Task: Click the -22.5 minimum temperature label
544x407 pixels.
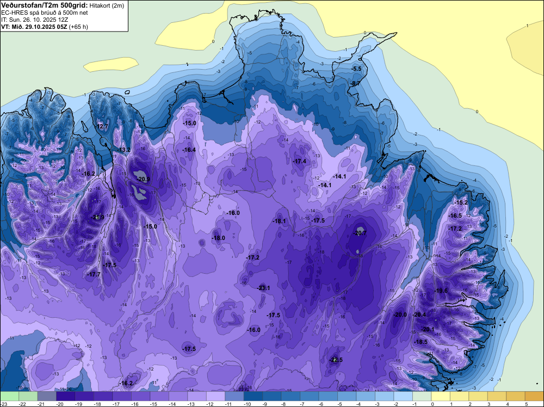Action: click(336, 360)
